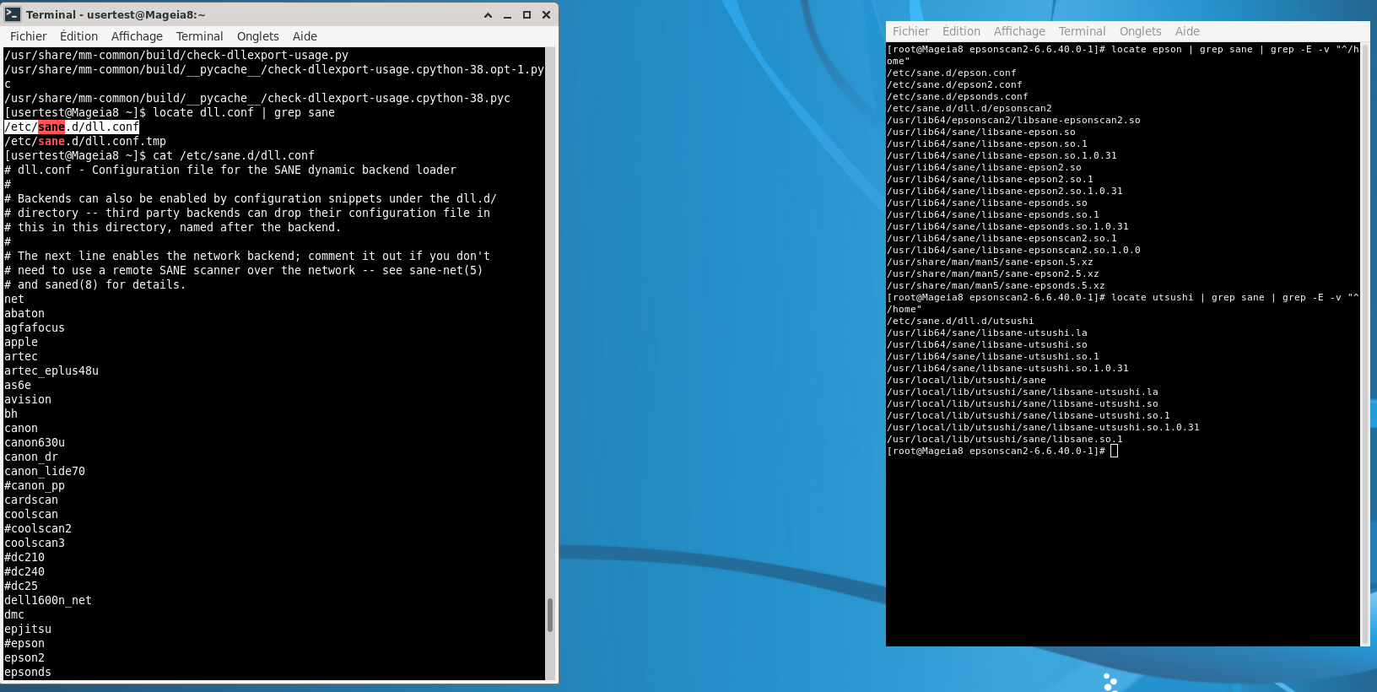Click the commented '#epson' line
Viewport: 1377px width, 692px height.
click(24, 643)
